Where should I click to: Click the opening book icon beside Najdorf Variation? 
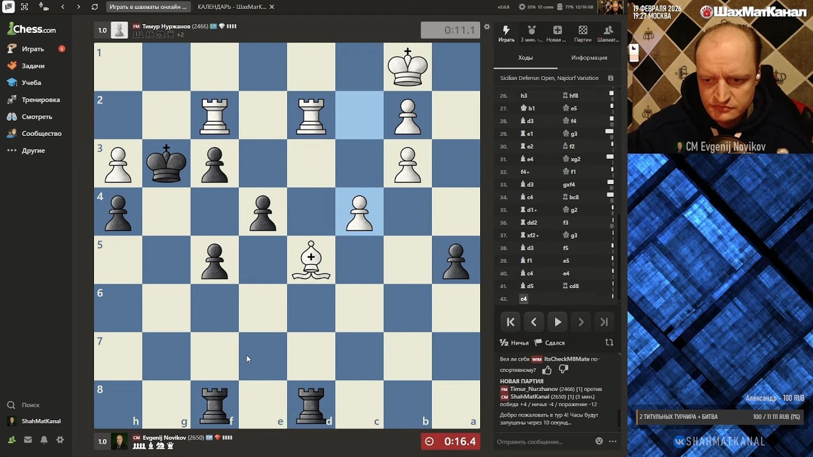(x=610, y=78)
